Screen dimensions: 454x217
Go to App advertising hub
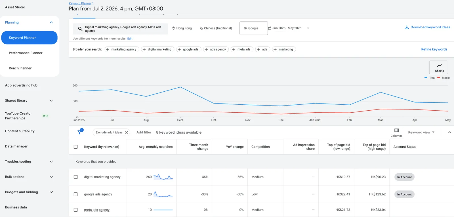coord(21,85)
